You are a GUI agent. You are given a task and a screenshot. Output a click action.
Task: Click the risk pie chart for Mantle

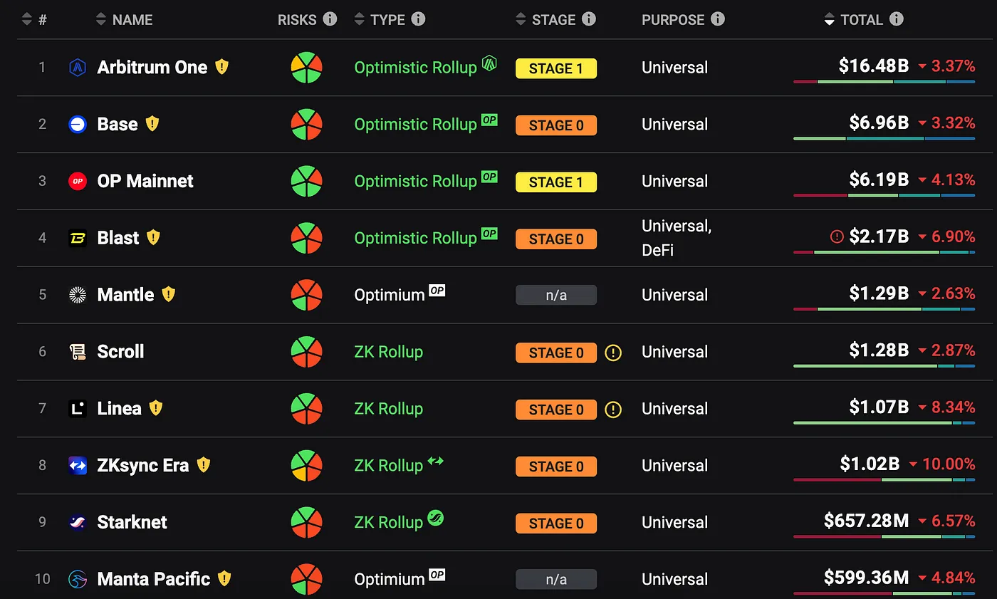307,295
